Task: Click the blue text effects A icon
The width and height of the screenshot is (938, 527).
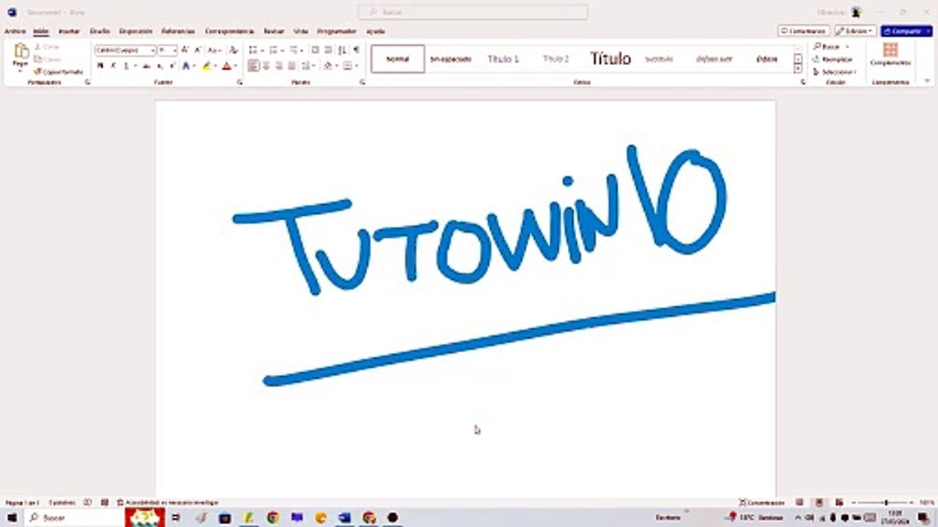Action: click(186, 66)
